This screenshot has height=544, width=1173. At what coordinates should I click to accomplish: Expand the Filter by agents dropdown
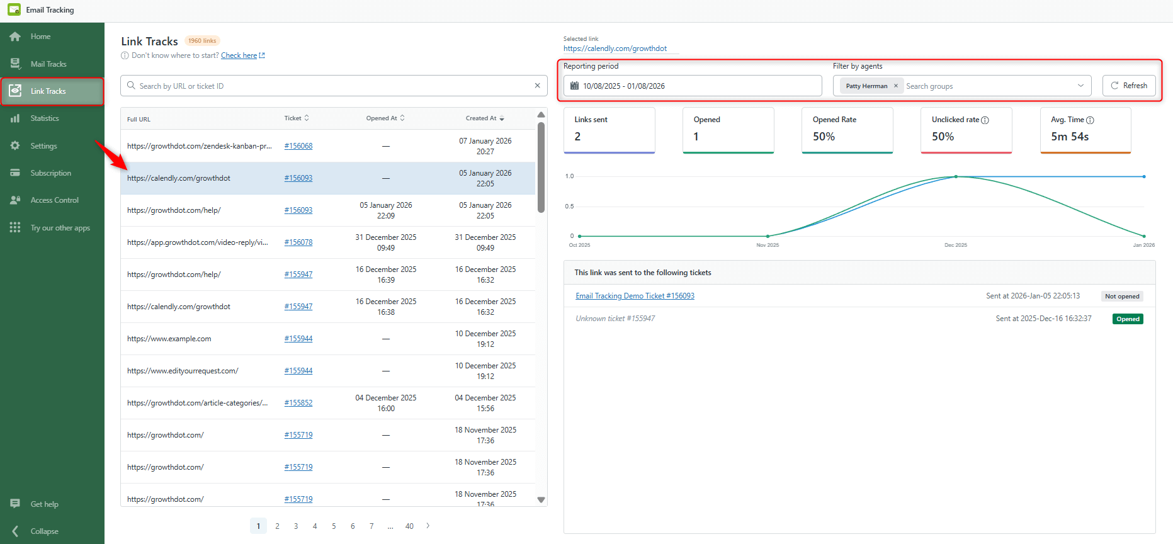click(1080, 86)
